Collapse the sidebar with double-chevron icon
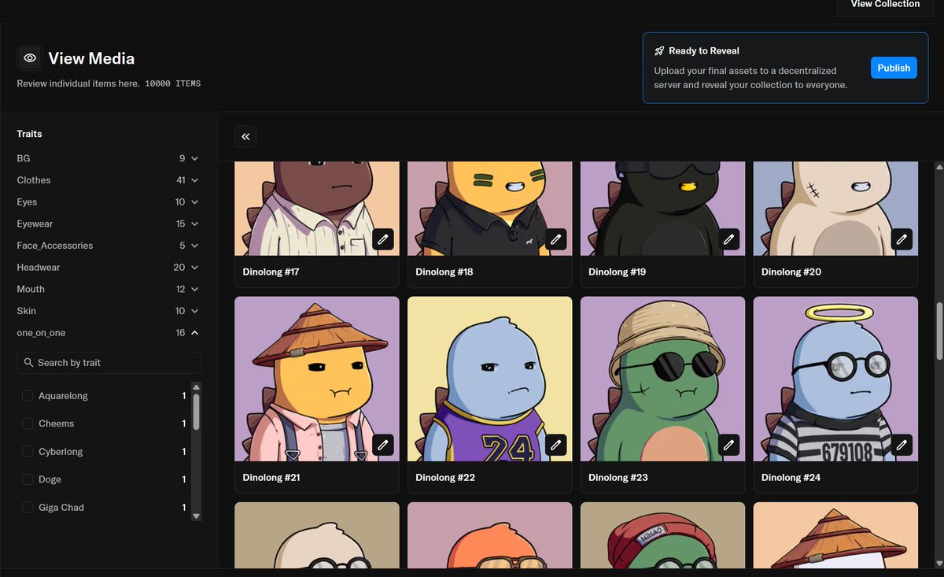The height and width of the screenshot is (577, 944). click(245, 136)
